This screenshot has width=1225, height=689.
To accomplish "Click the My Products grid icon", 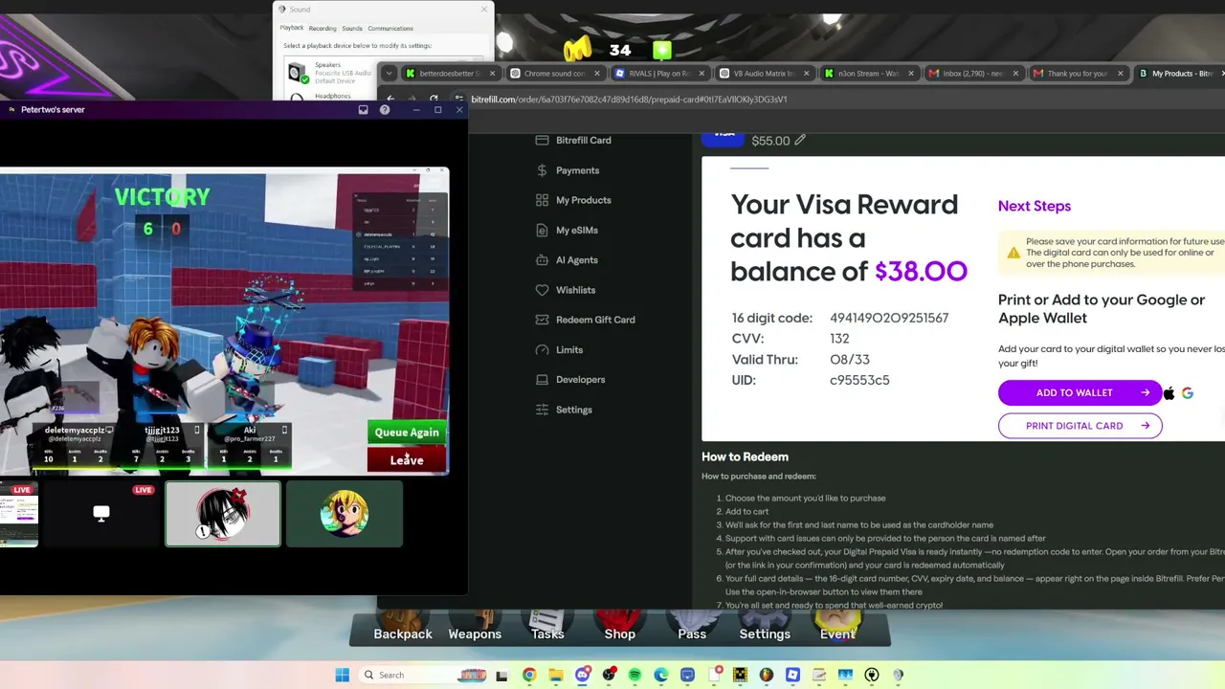I will (543, 200).
